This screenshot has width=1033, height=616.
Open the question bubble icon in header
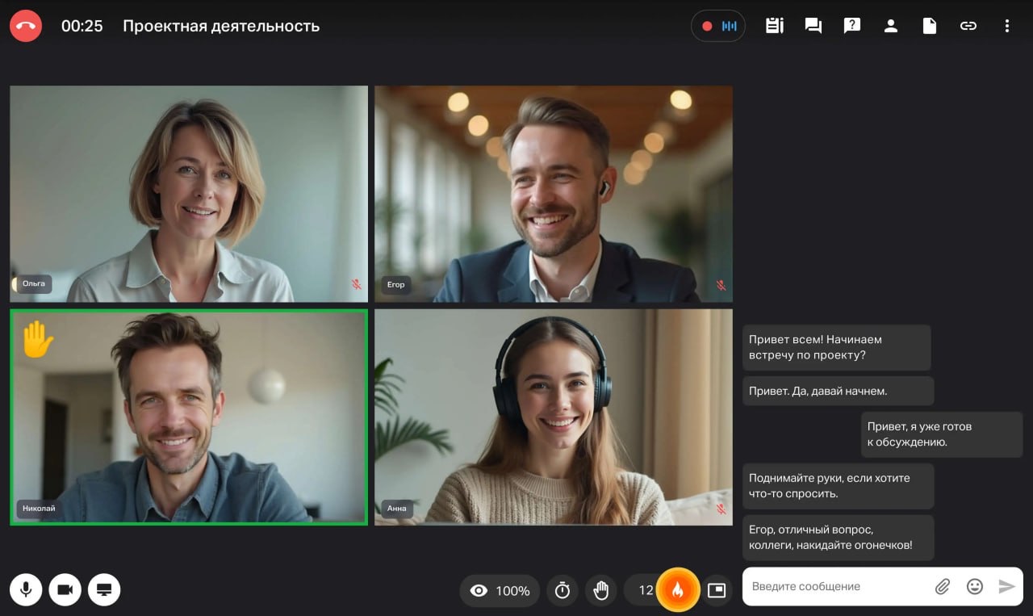852,26
